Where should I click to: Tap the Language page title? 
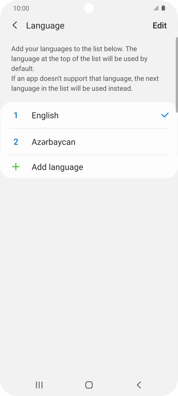[45, 26]
